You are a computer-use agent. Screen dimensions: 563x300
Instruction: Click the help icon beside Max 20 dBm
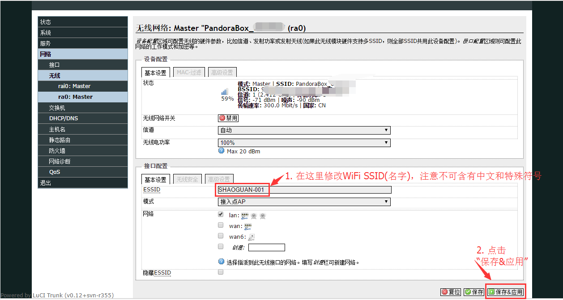[x=221, y=151]
